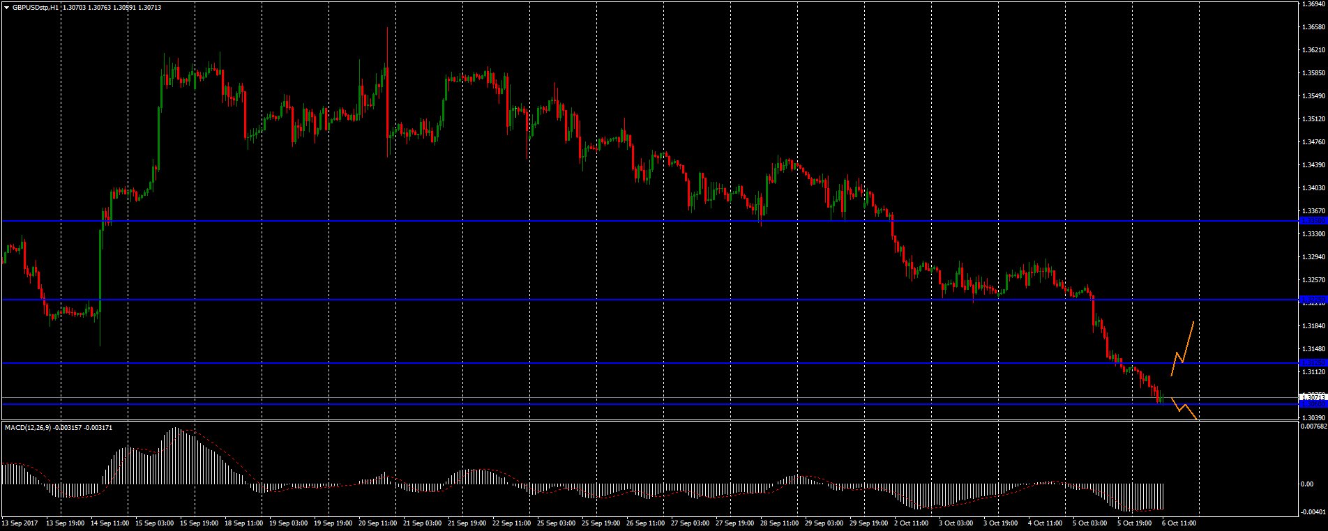Click the 1.36580 price scale label
Screen dimensions: 1328x531
1315,27
